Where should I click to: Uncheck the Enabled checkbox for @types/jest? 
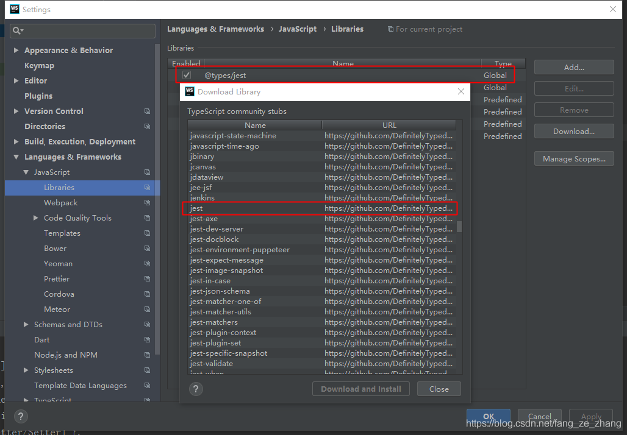[x=186, y=74]
